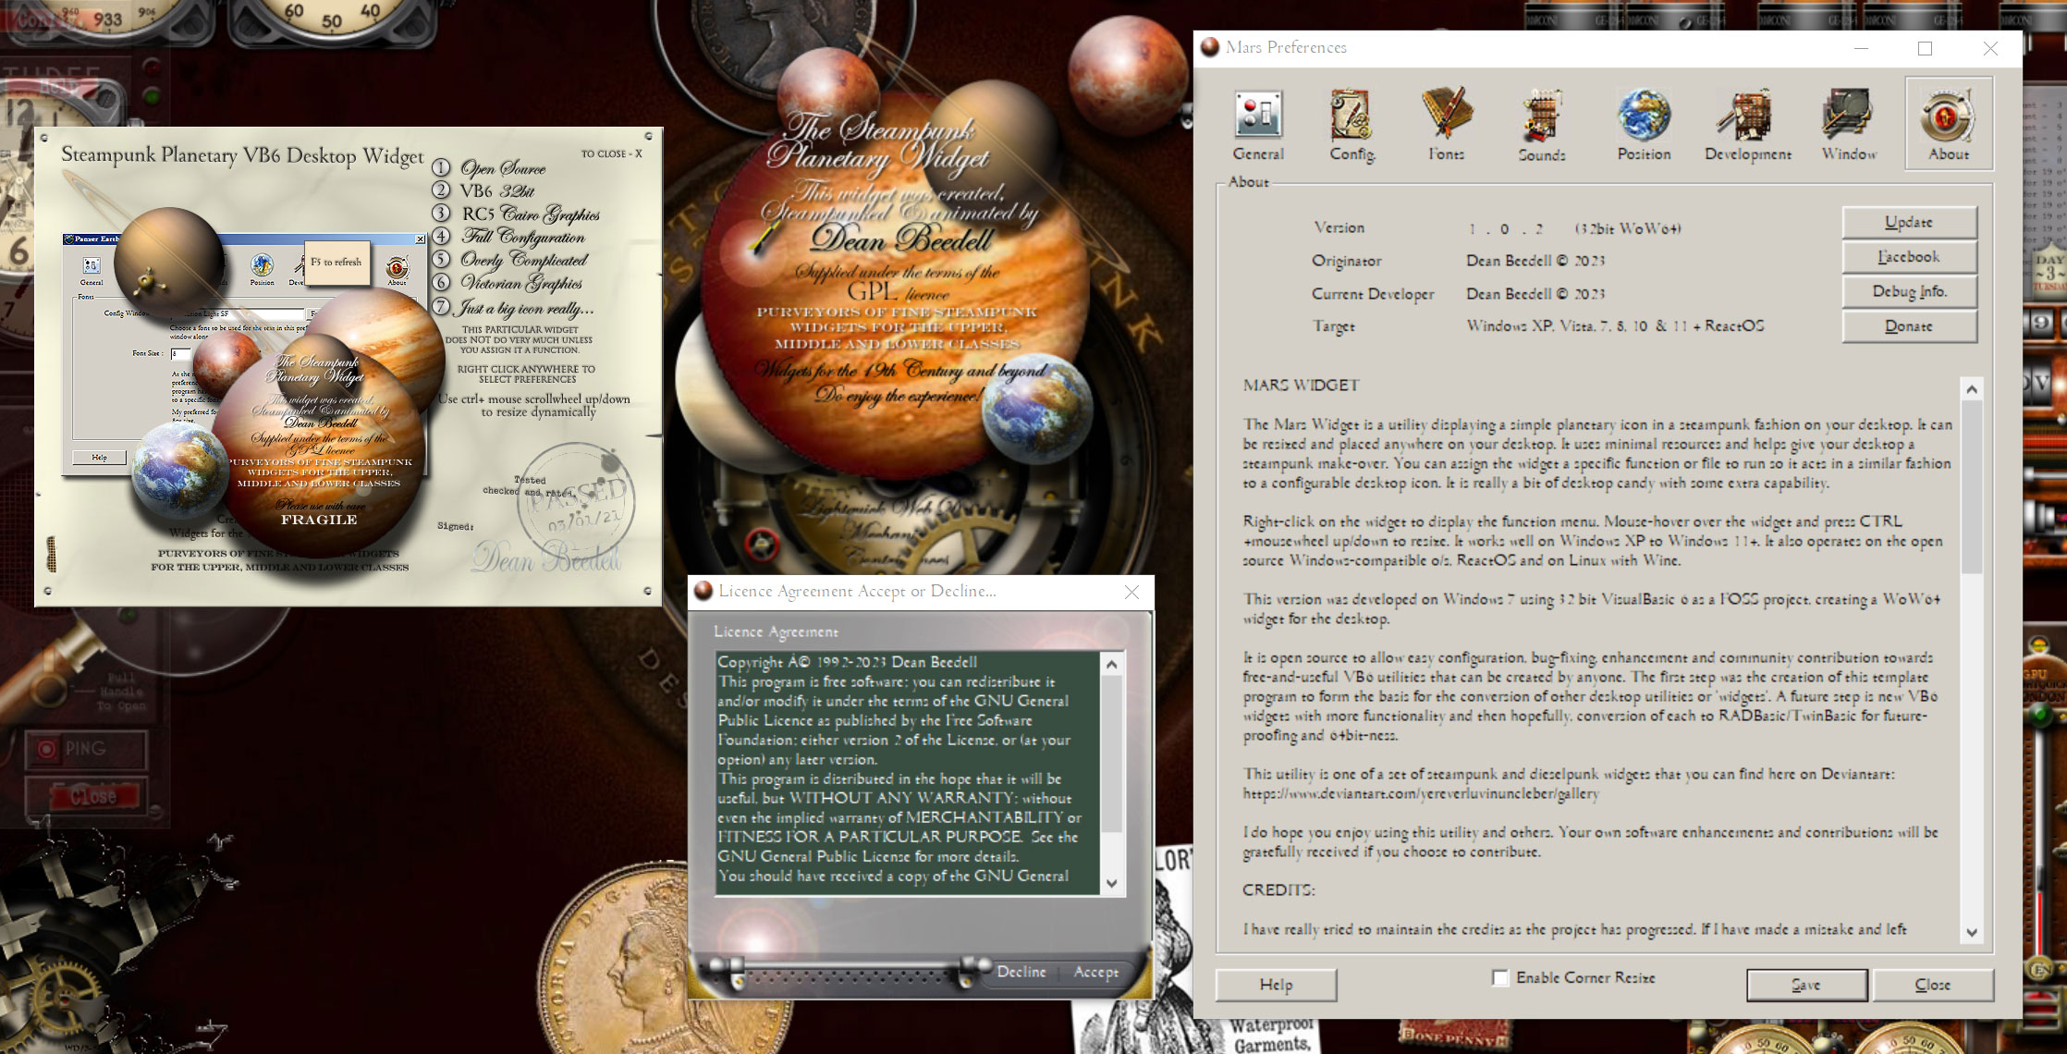Select the Config preferences icon
This screenshot has height=1054, width=2067.
tap(1351, 125)
